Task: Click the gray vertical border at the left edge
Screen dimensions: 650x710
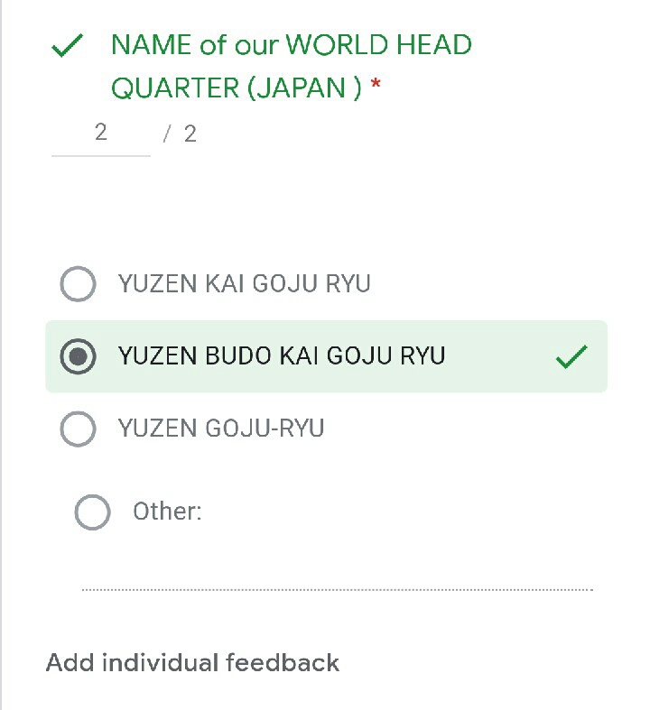Action: (2, 361)
